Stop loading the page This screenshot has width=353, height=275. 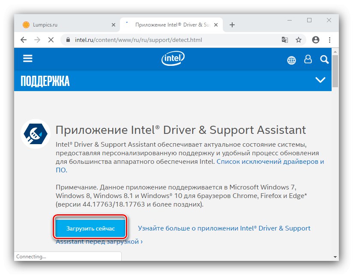(x=51, y=40)
